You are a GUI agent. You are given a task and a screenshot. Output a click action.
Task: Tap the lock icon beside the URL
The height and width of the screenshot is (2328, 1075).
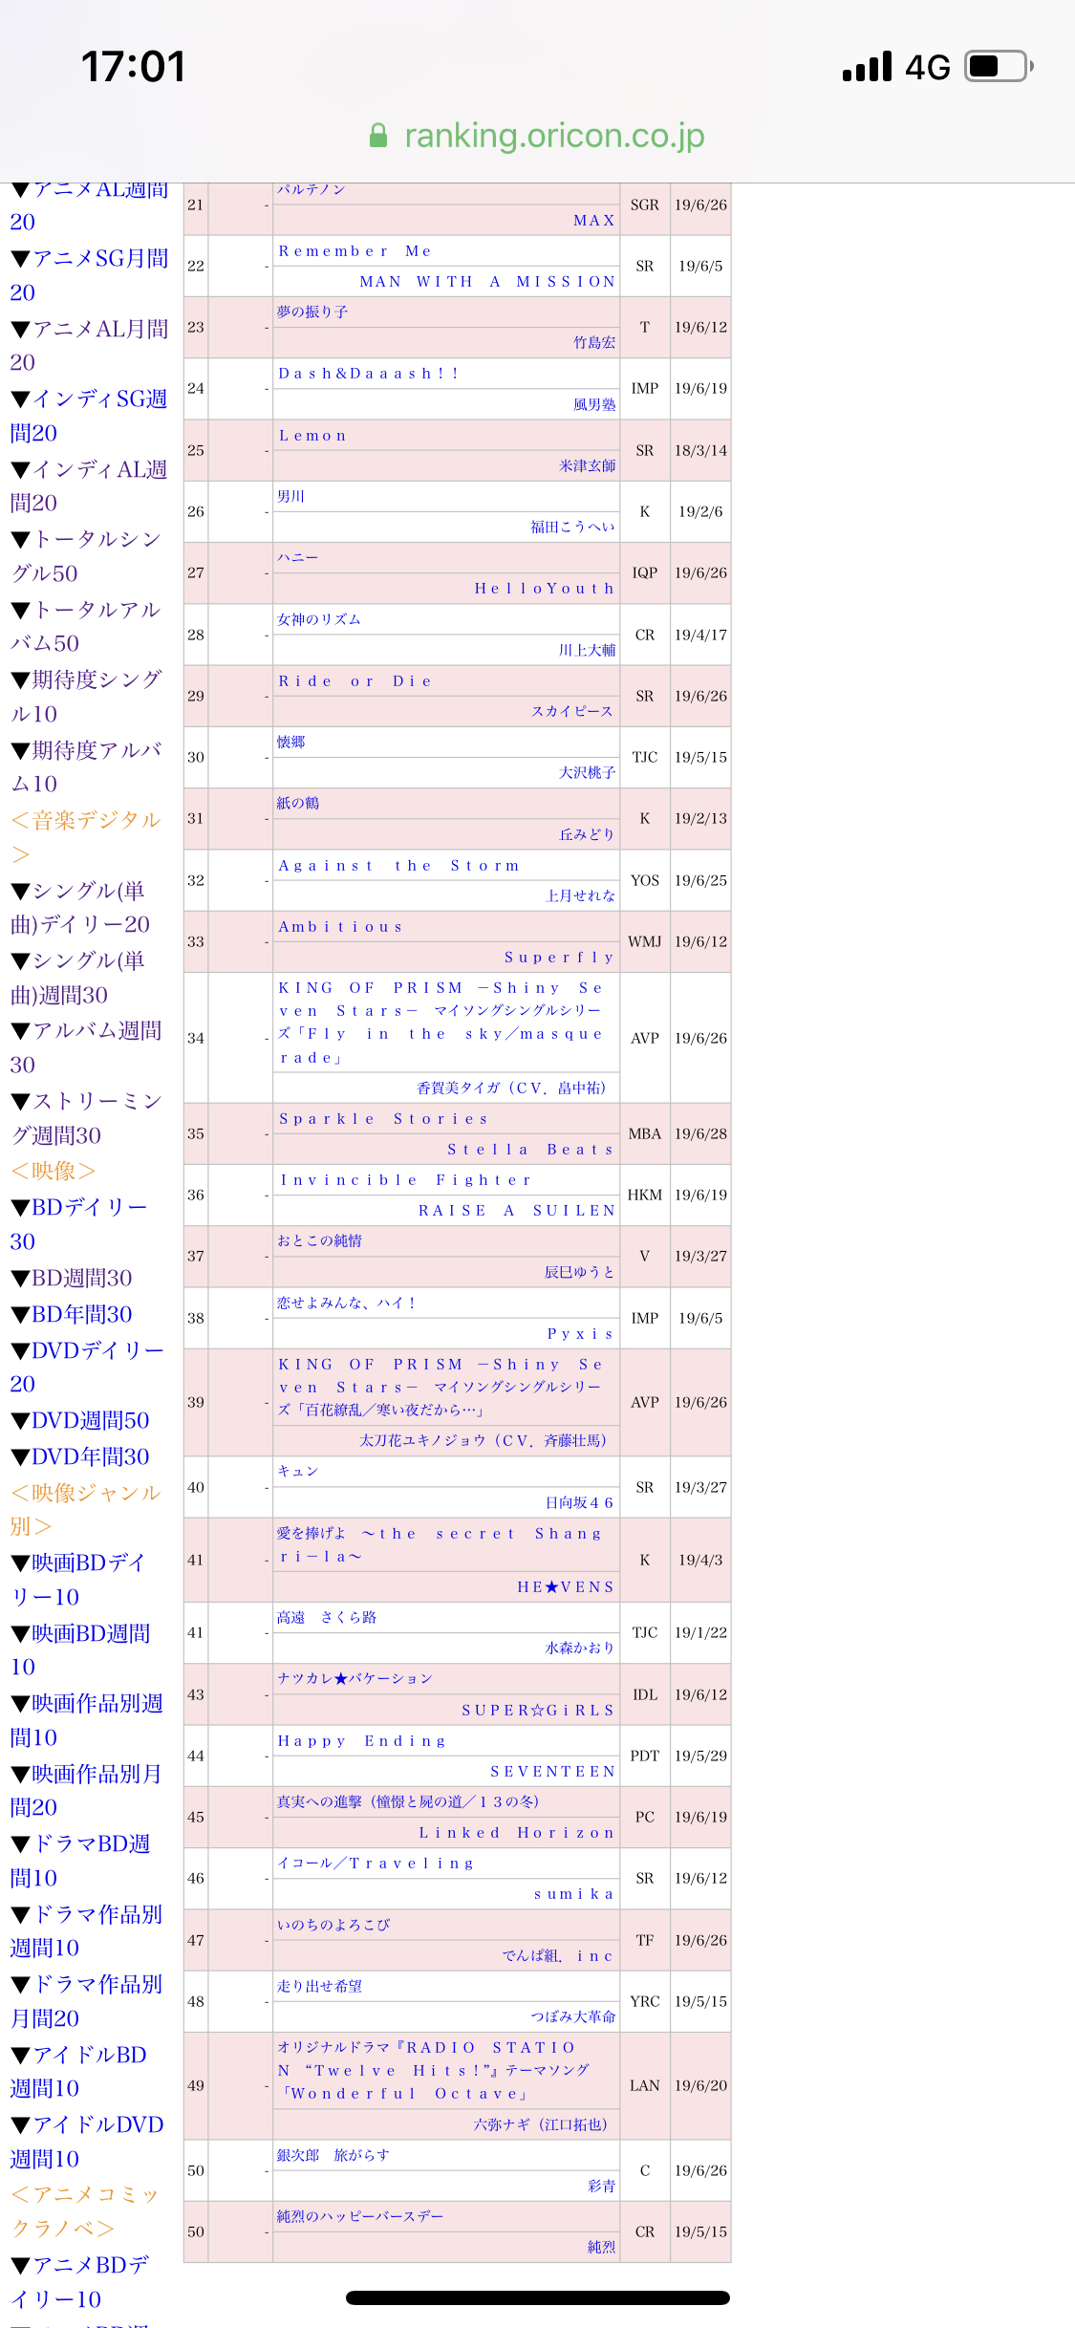(x=378, y=136)
